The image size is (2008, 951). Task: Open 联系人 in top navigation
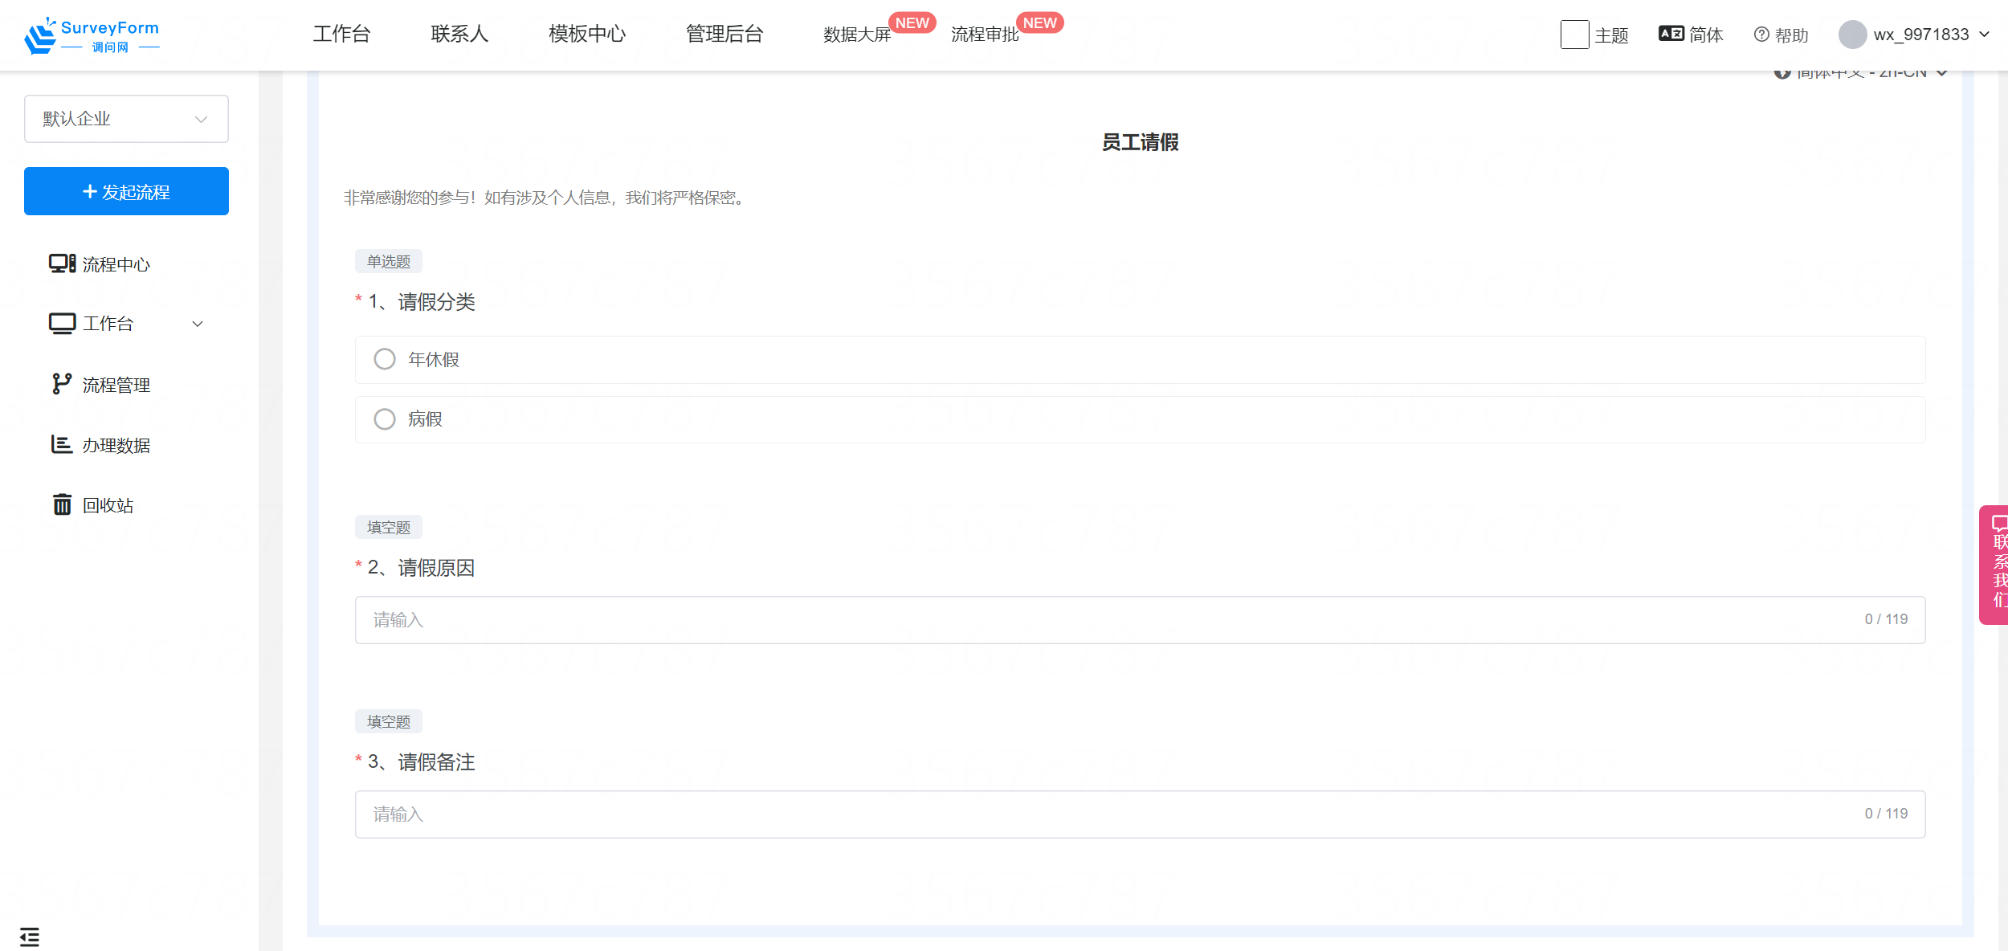tap(459, 34)
